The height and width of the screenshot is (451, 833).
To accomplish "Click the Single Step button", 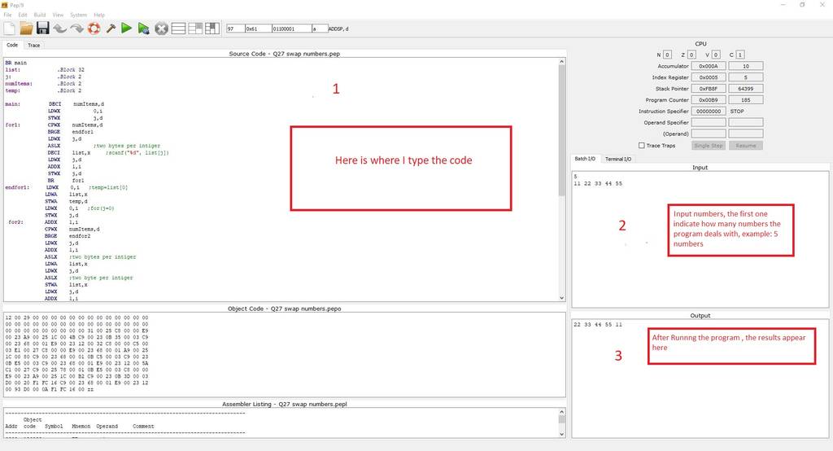I will 709,145.
